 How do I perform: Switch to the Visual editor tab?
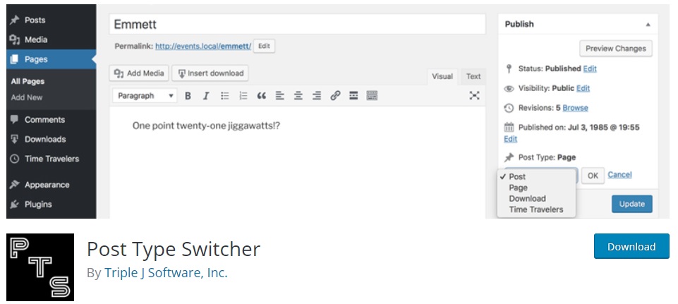(442, 76)
